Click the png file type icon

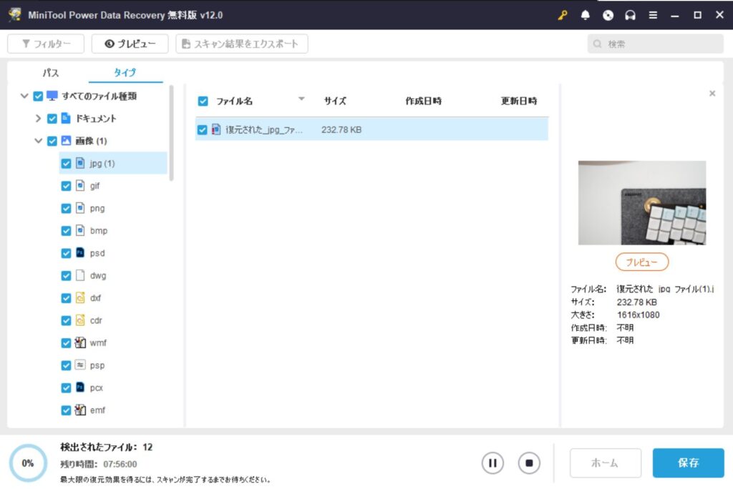click(80, 208)
